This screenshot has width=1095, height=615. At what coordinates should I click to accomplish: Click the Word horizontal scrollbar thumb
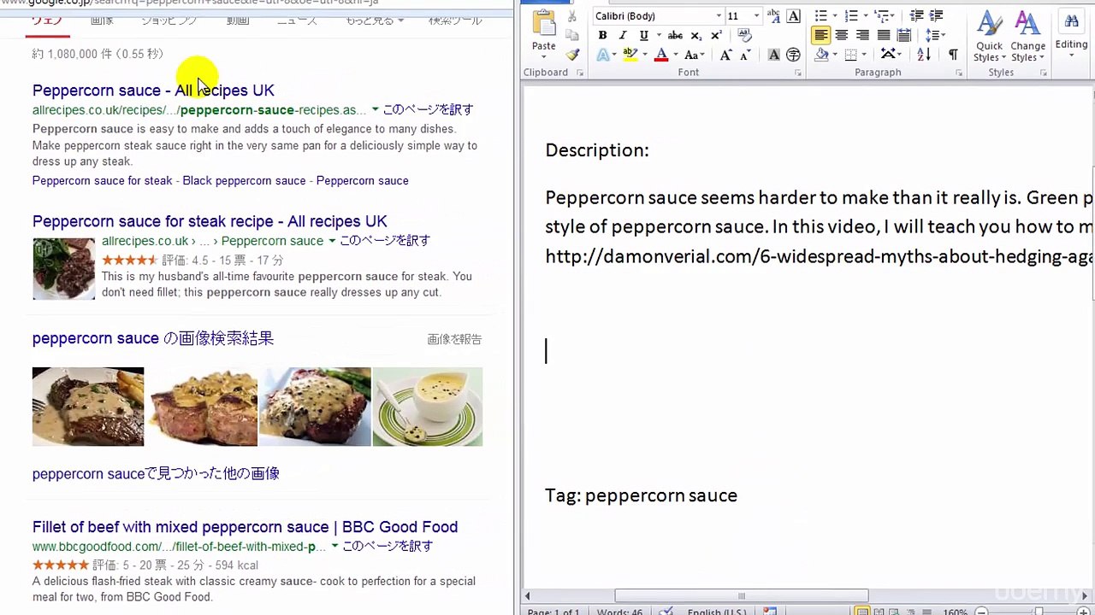[742, 596]
